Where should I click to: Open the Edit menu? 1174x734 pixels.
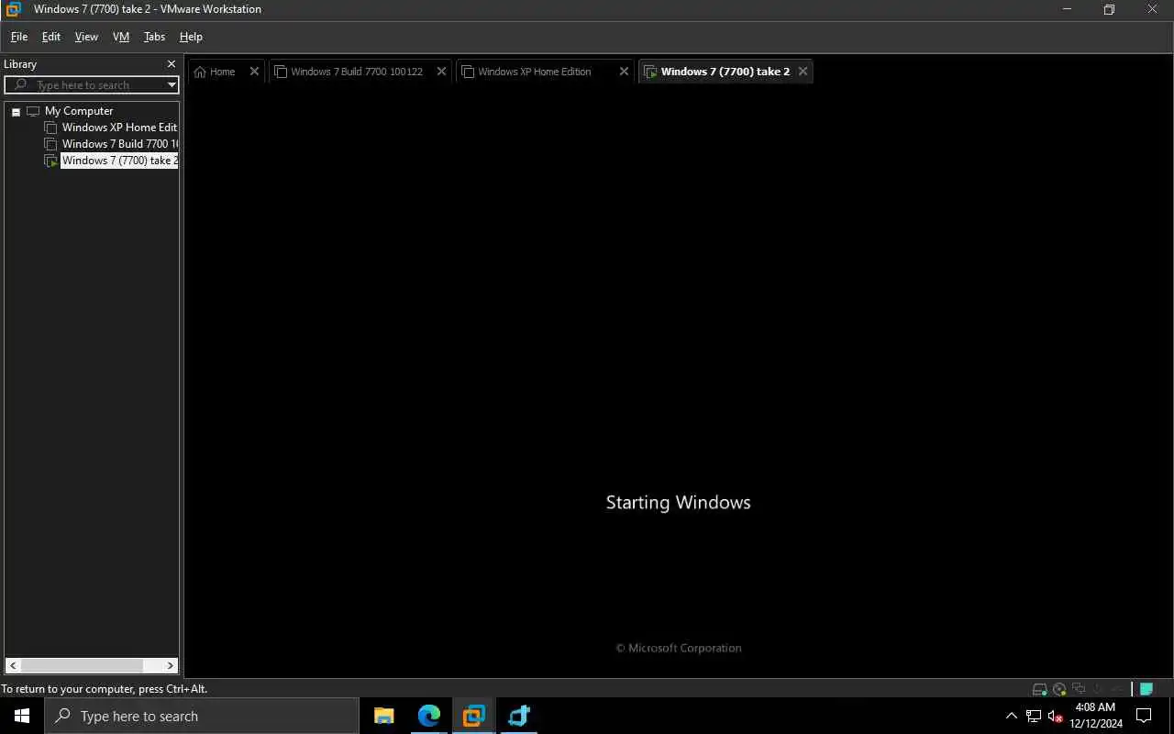click(51, 37)
